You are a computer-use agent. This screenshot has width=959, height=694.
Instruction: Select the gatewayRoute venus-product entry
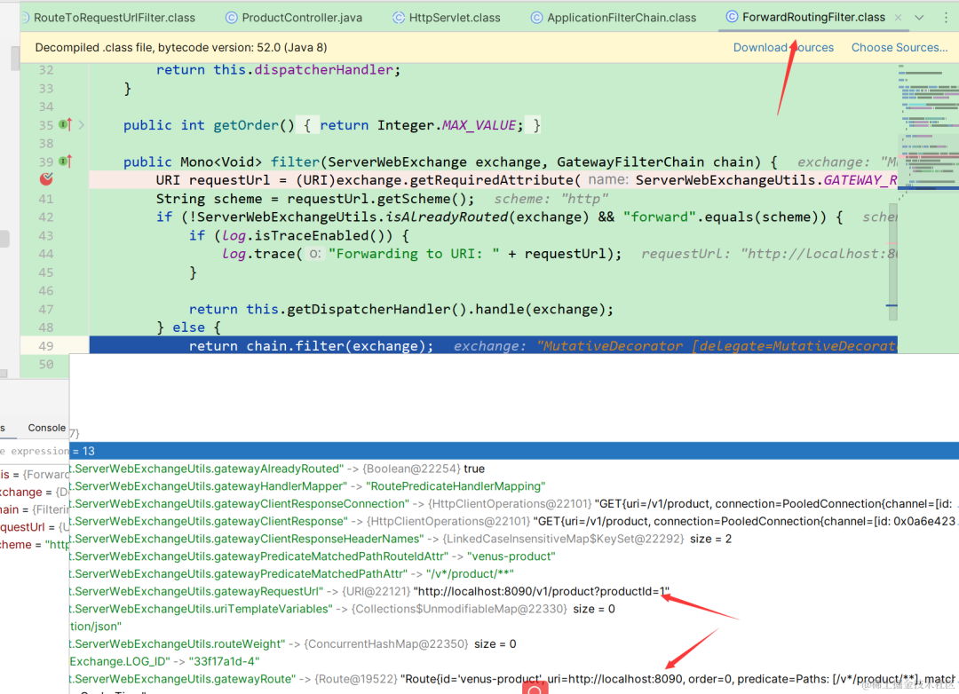click(514, 679)
